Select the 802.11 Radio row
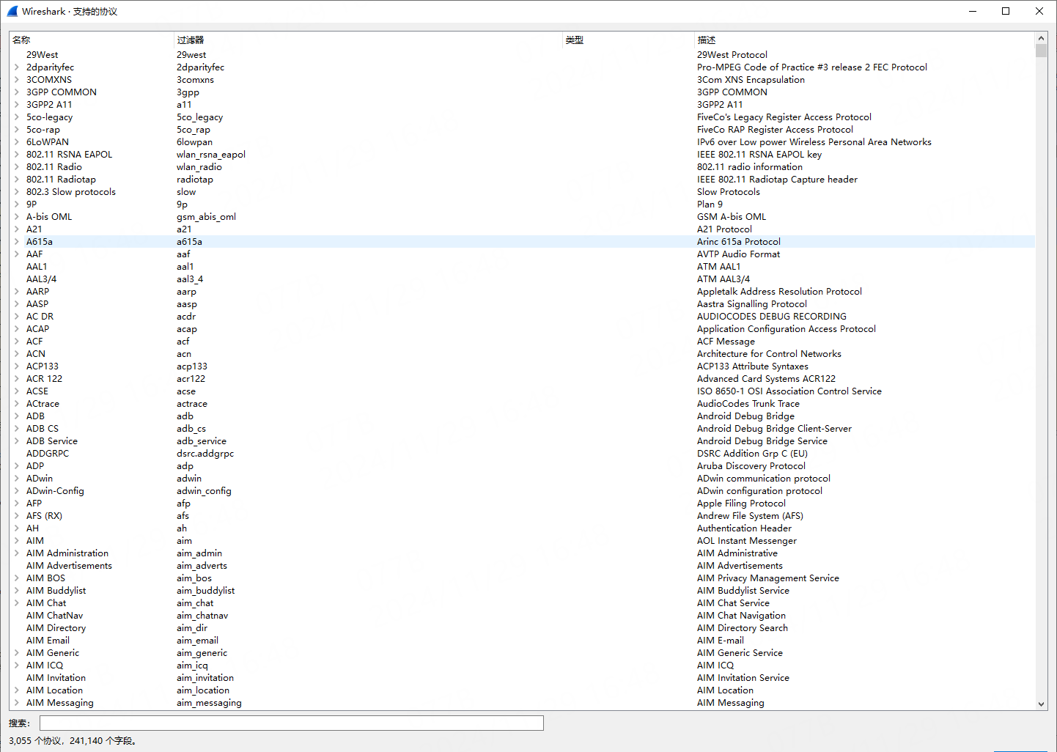 click(522, 167)
